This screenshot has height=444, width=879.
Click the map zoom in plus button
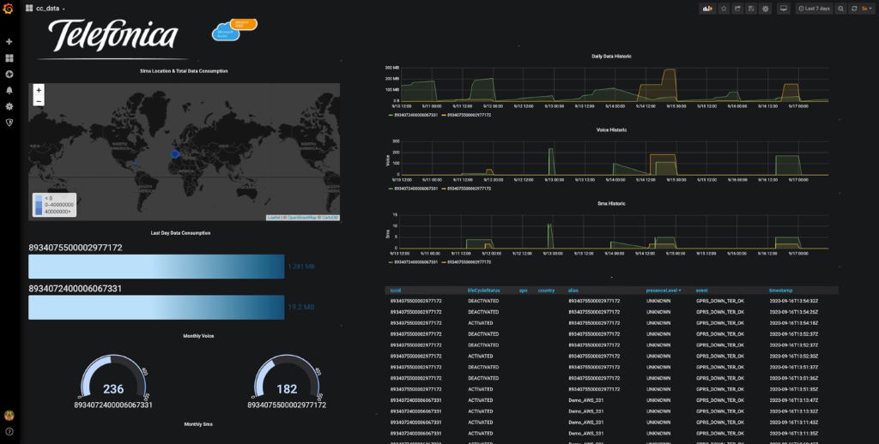(39, 90)
